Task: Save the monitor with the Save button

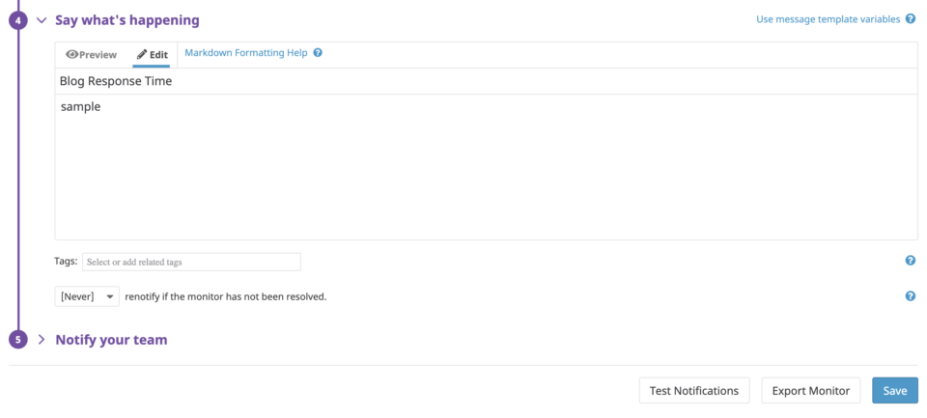Action: point(894,390)
